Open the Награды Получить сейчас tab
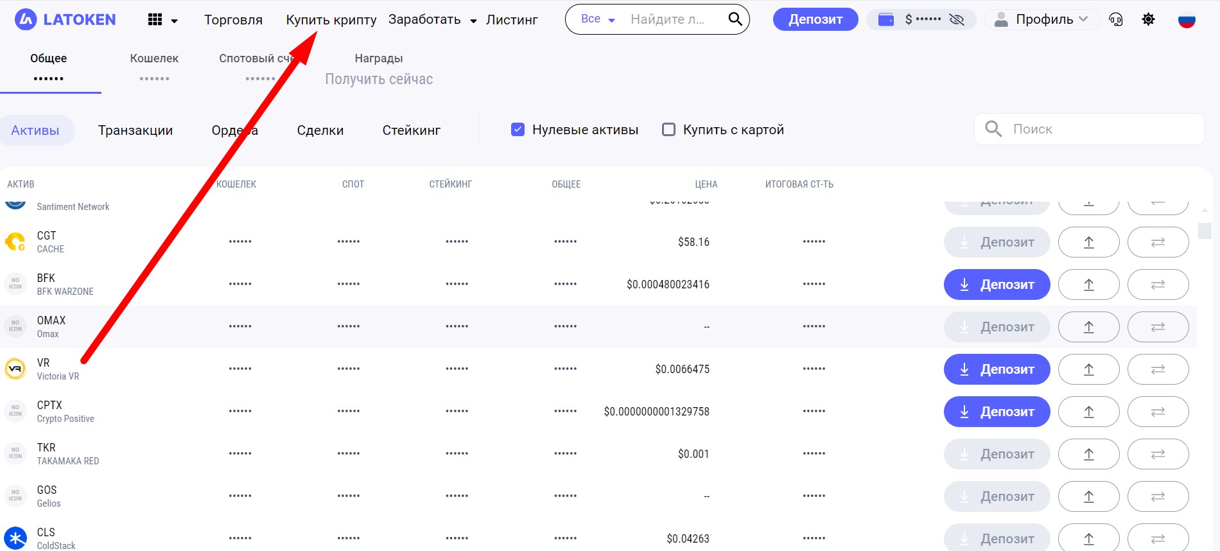Image resolution: width=1220 pixels, height=551 pixels. click(379, 69)
